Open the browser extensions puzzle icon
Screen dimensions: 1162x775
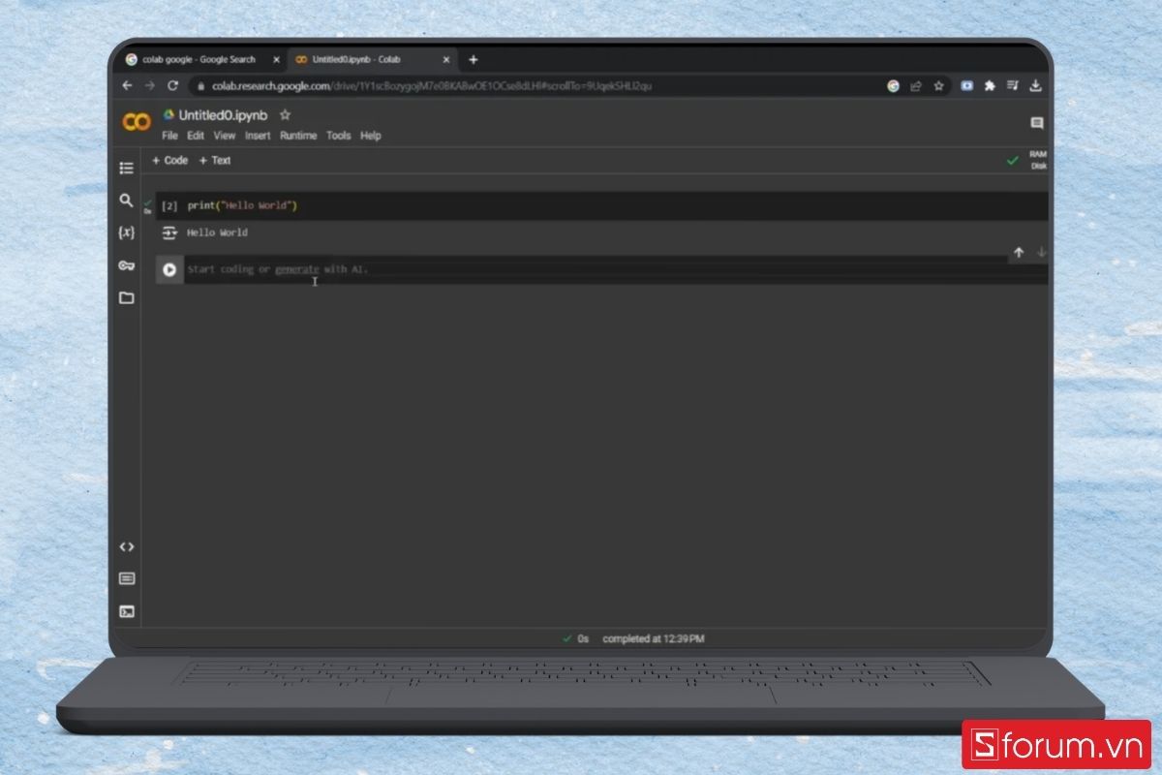pyautogui.click(x=990, y=85)
